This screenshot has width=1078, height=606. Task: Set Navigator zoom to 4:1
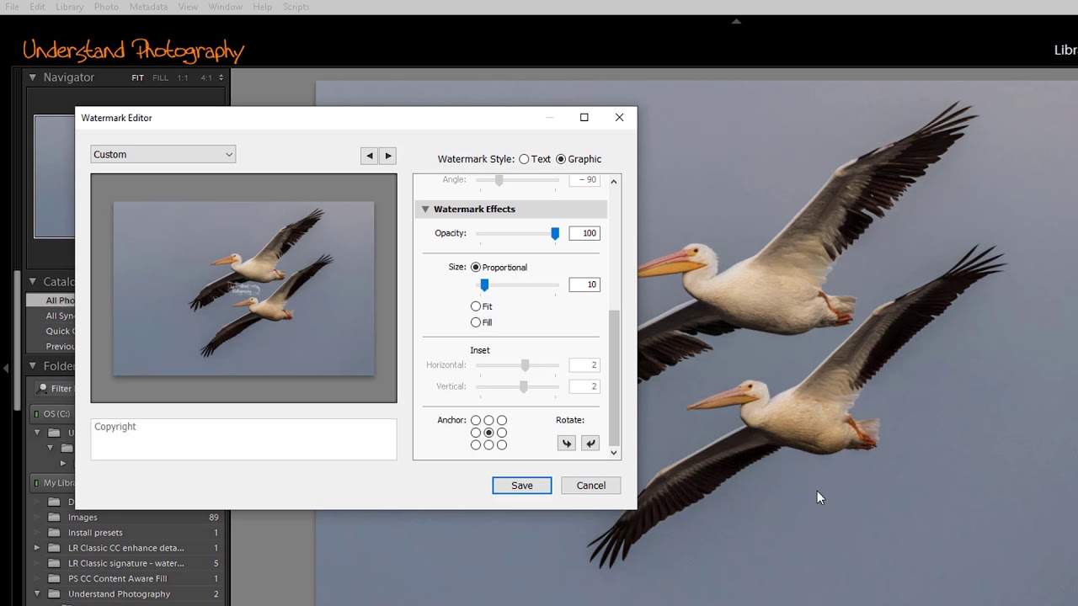point(206,78)
